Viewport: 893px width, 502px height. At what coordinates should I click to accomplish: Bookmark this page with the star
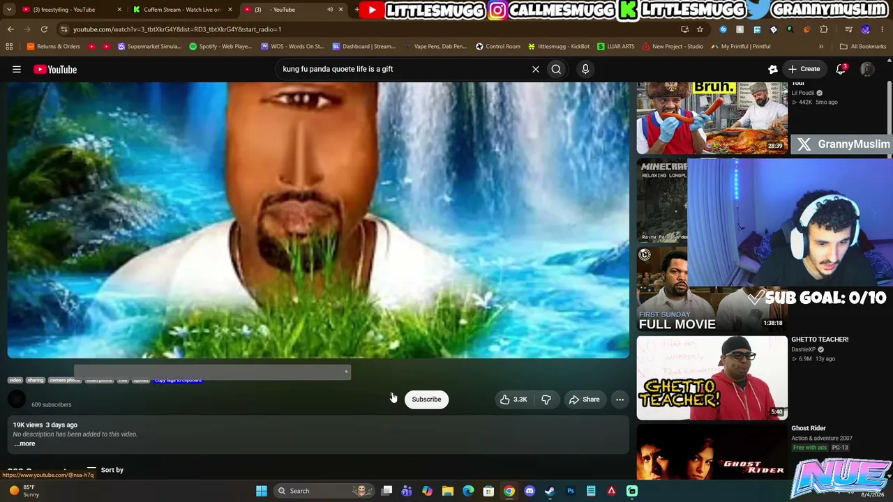tap(700, 29)
